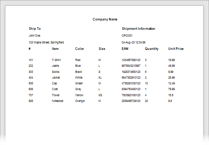Select the Orange color cell
The height and width of the screenshot is (145, 209).
click(x=80, y=101)
